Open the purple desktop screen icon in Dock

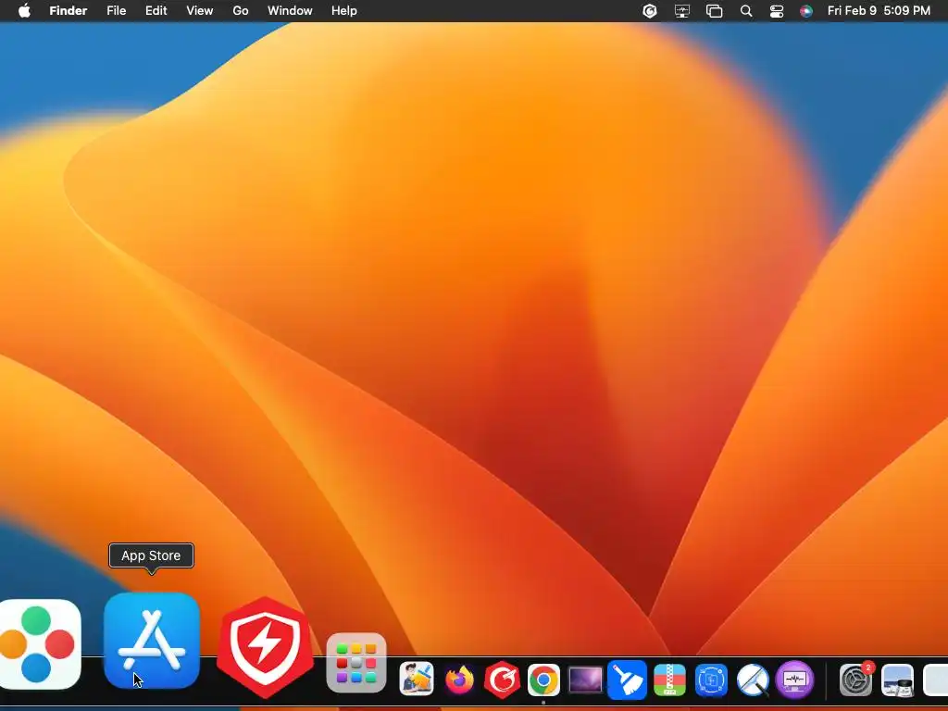point(585,680)
